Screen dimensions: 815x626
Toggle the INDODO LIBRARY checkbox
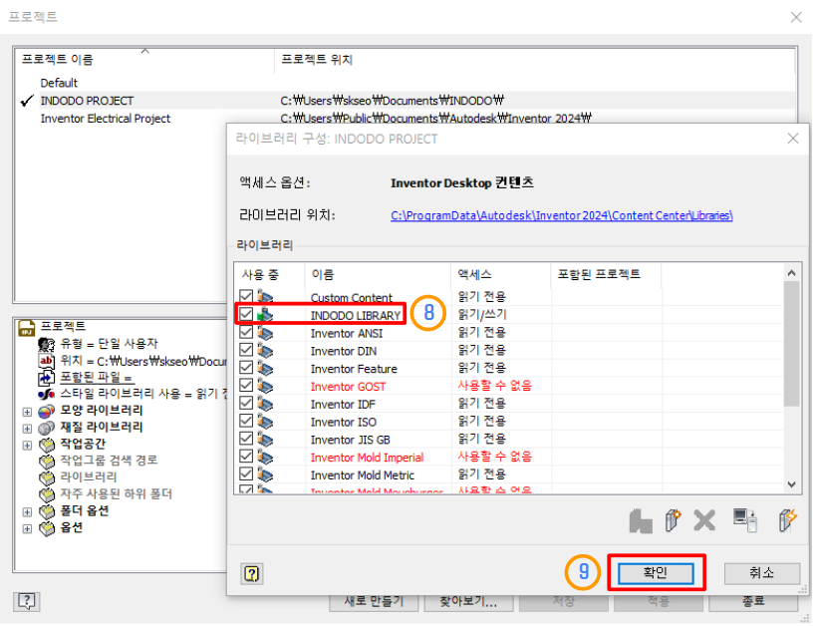point(246,314)
